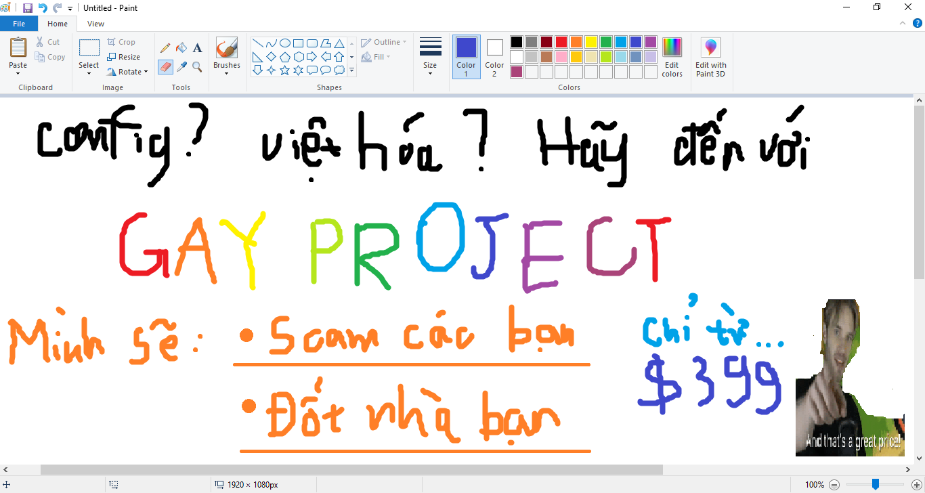Screen dimensions: 925x493
Task: Select the Magnifier tool
Action: [x=198, y=66]
